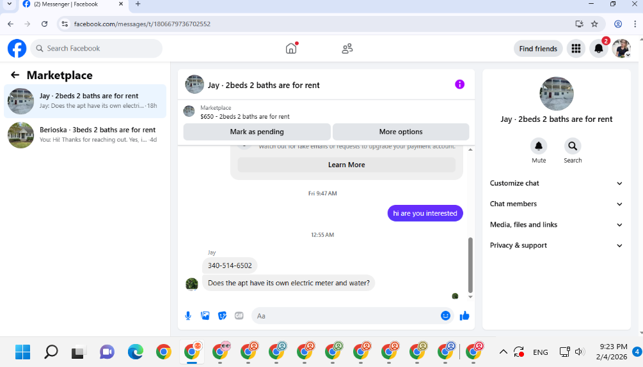Bookmark this page with the star icon

(x=594, y=24)
